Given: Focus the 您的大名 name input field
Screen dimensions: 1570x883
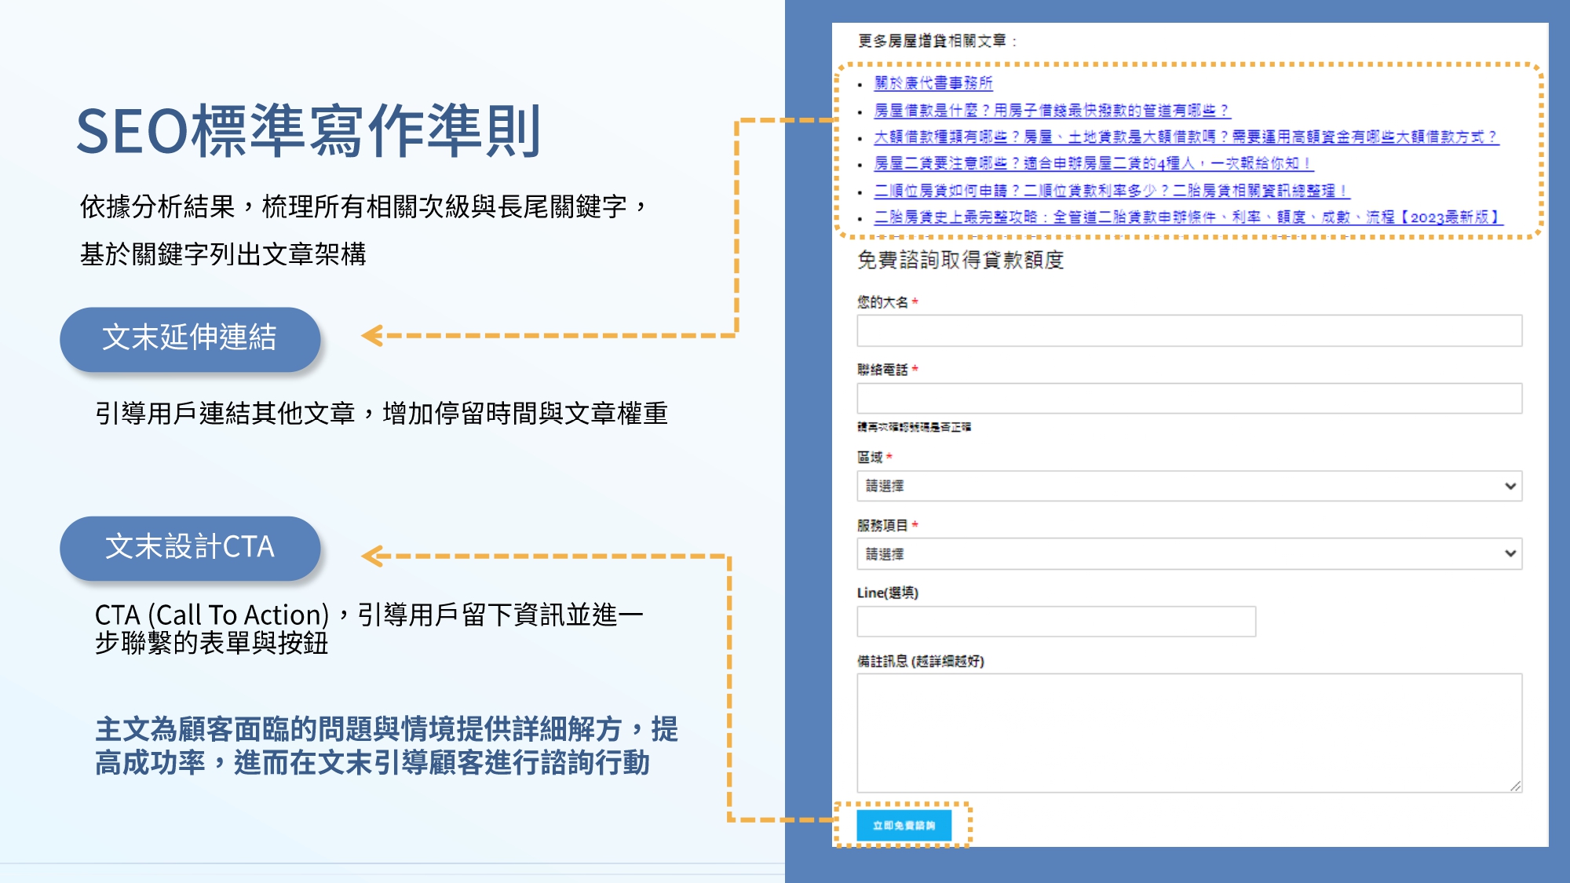Looking at the screenshot, I should click(1188, 331).
